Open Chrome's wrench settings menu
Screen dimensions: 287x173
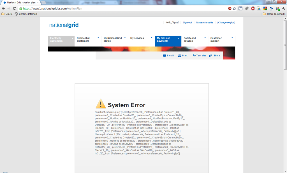coord(284,8)
